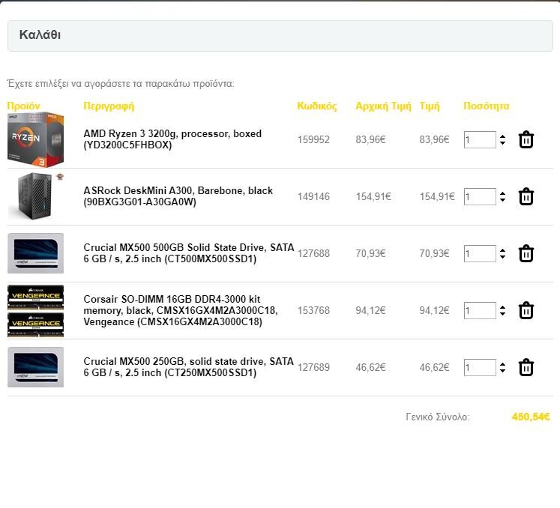This screenshot has width=560, height=508.
Task: Select product code 127688
Action: (313, 253)
